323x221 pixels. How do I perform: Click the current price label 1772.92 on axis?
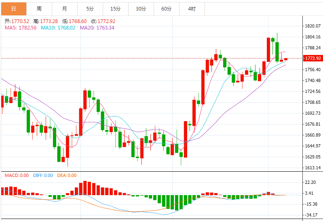(313, 58)
